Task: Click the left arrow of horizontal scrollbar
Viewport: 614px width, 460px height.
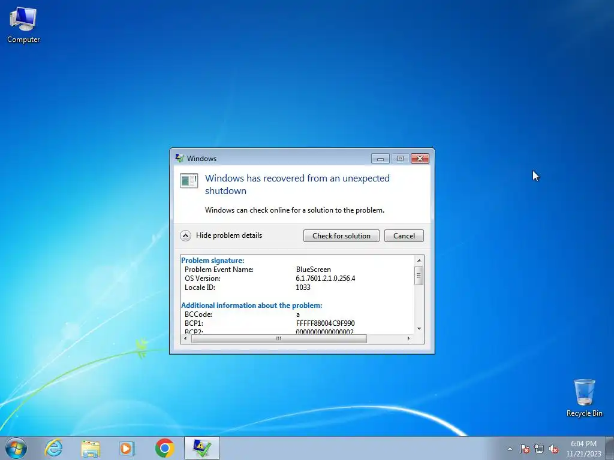Action: (x=185, y=339)
